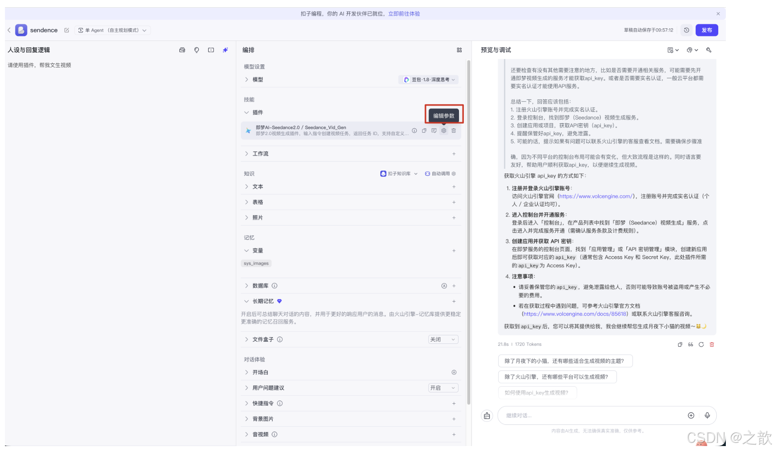
Task: Open the 单 Agent mode dropdown
Action: tap(112, 30)
